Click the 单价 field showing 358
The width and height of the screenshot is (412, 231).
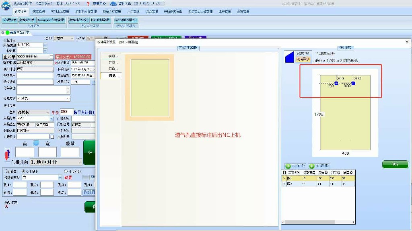[x=67, y=112]
